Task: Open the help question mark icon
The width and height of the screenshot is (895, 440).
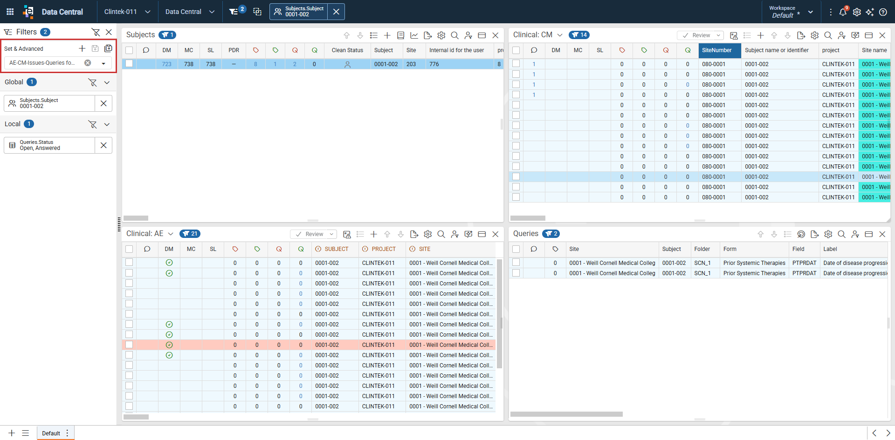Action: pos(883,12)
